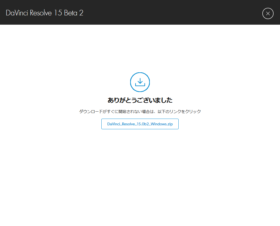Close the DaVinci Resolve download dialog
This screenshot has height=226, width=280.
[268, 13]
